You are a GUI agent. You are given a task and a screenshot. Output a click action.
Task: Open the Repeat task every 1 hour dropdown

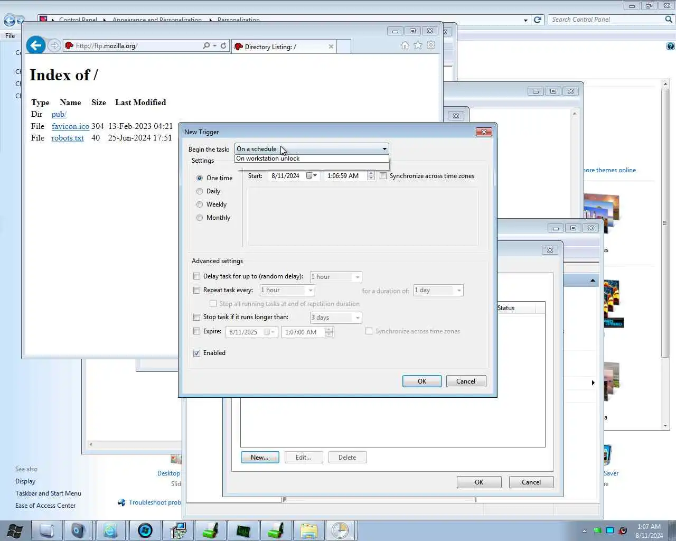tap(311, 290)
